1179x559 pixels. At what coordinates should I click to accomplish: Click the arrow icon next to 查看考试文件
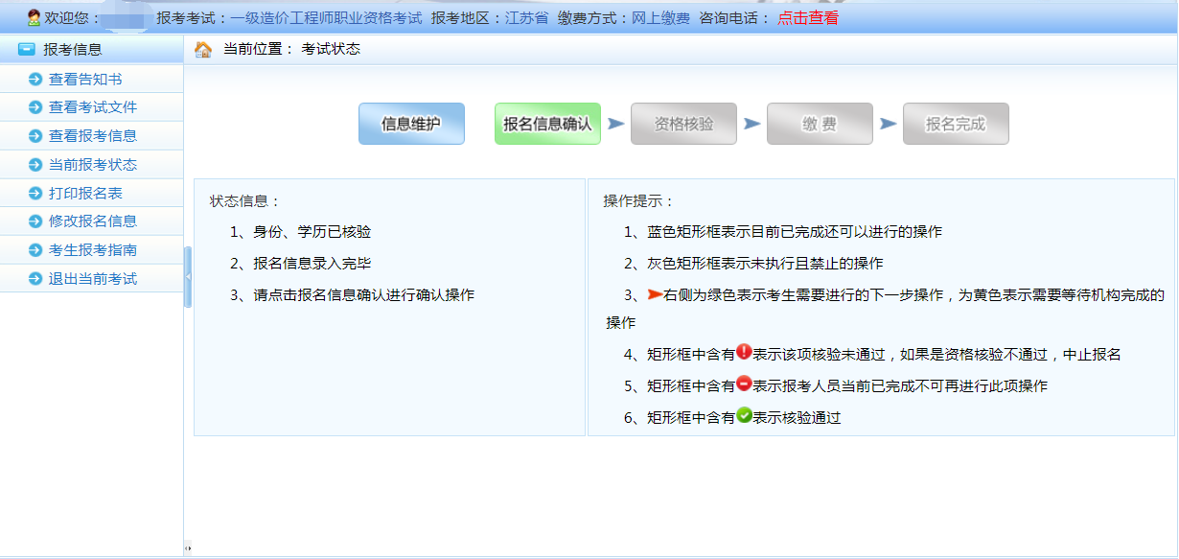click(x=35, y=107)
